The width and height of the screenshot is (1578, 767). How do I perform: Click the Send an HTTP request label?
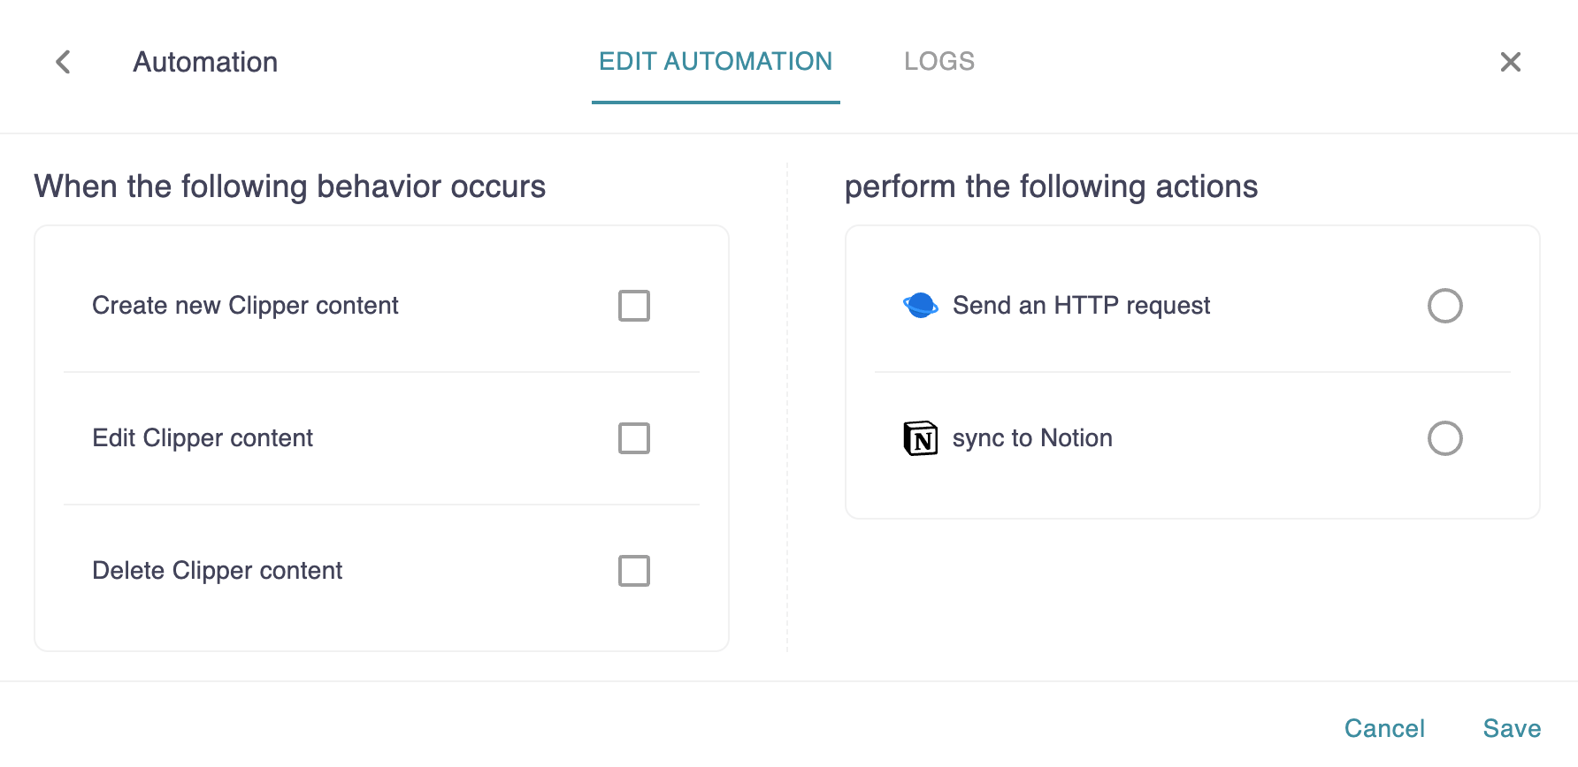(1081, 306)
